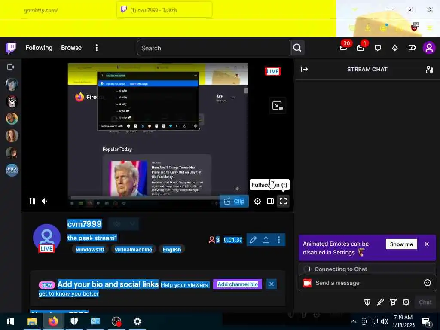Open the cvm7999 channel name link
The width and height of the screenshot is (440, 330).
coord(85,224)
